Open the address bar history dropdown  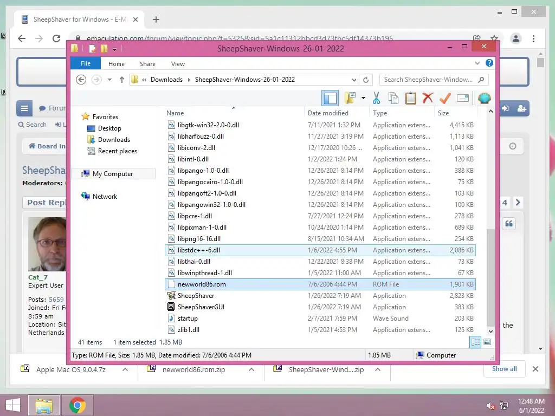(x=354, y=80)
